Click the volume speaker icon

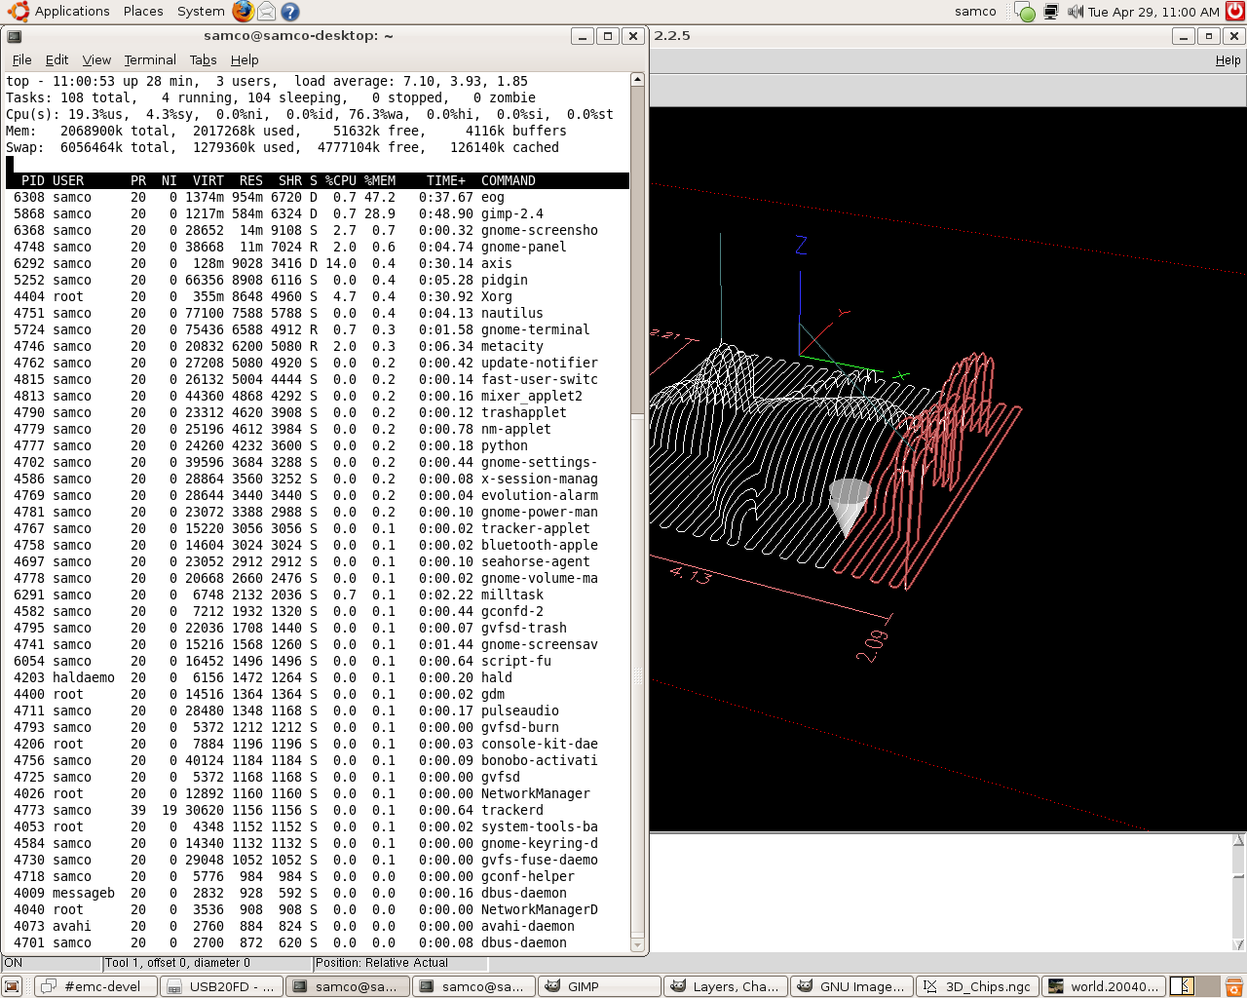[x=1076, y=12]
